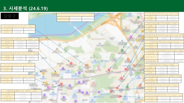This screenshot has height=103, width=184.
Task: Click the 고덕그라시움 table header
Action: (x=162, y=23)
